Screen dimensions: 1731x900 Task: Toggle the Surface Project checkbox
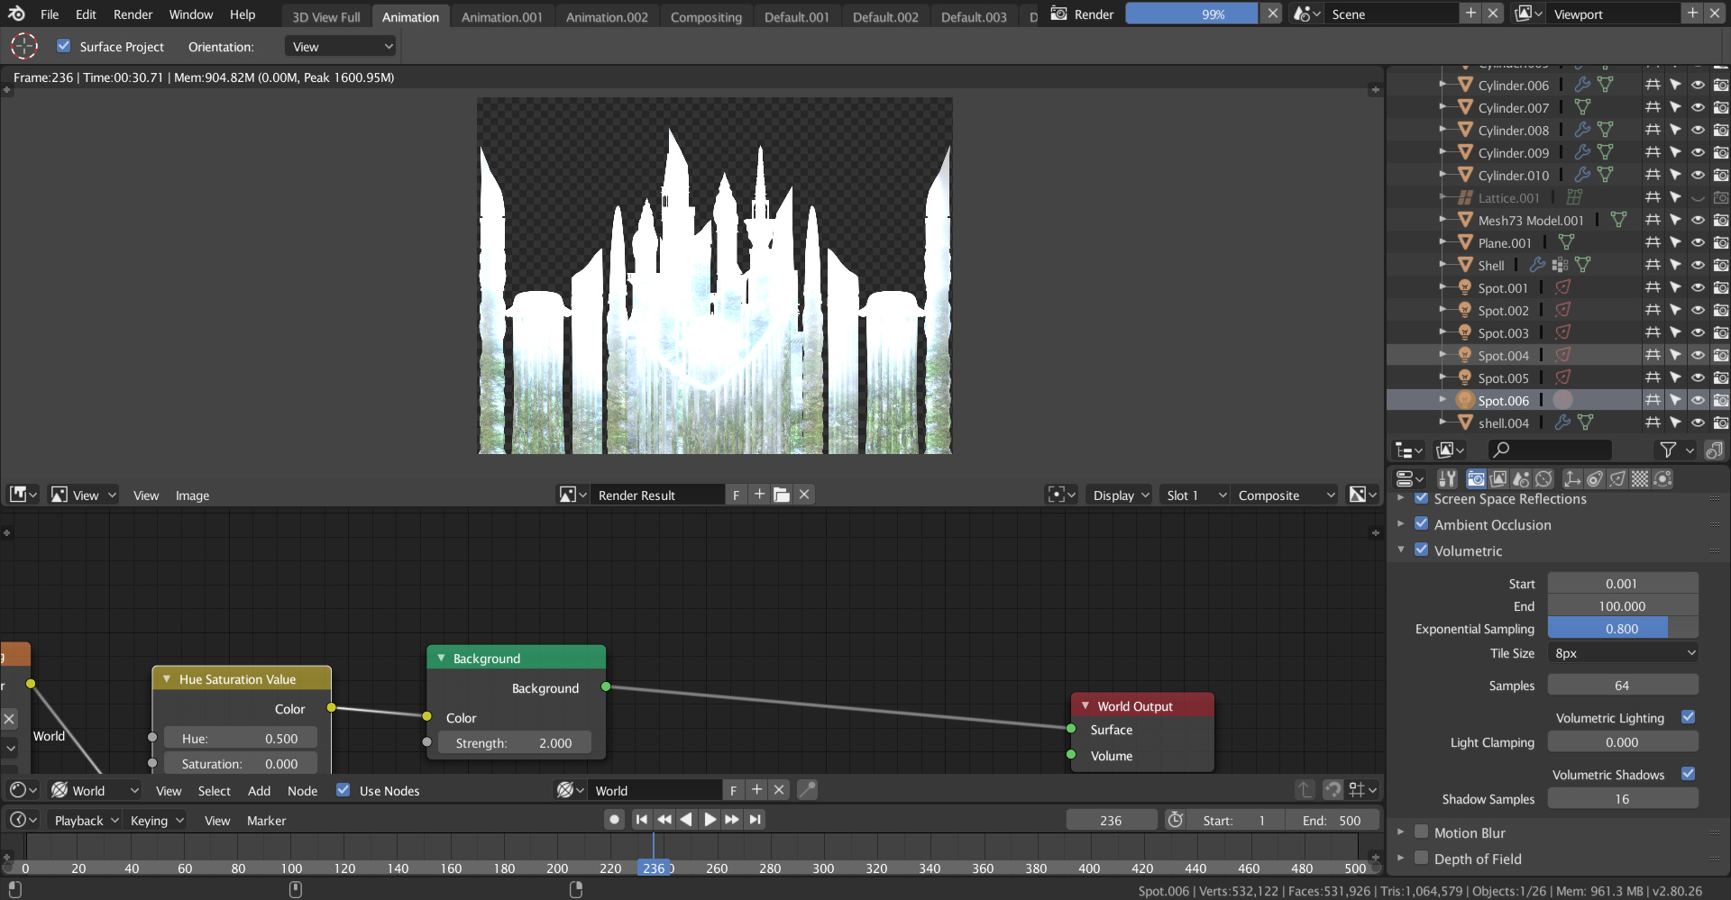click(64, 46)
